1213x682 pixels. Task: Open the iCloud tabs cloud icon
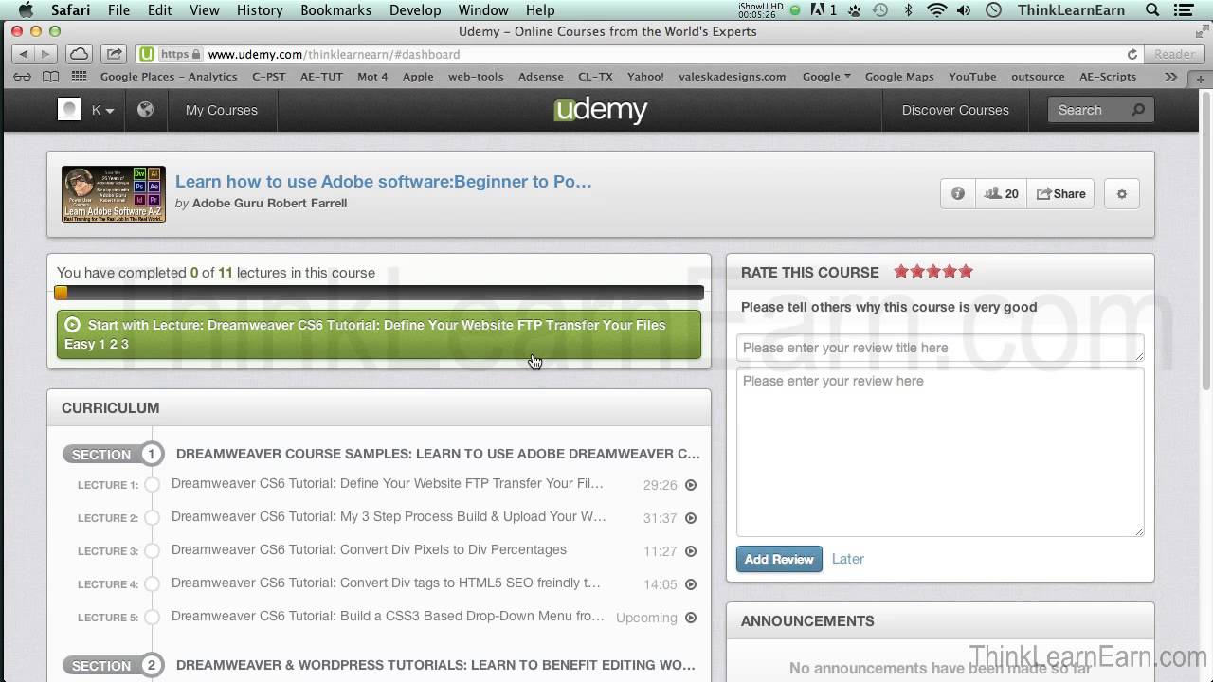pos(80,54)
